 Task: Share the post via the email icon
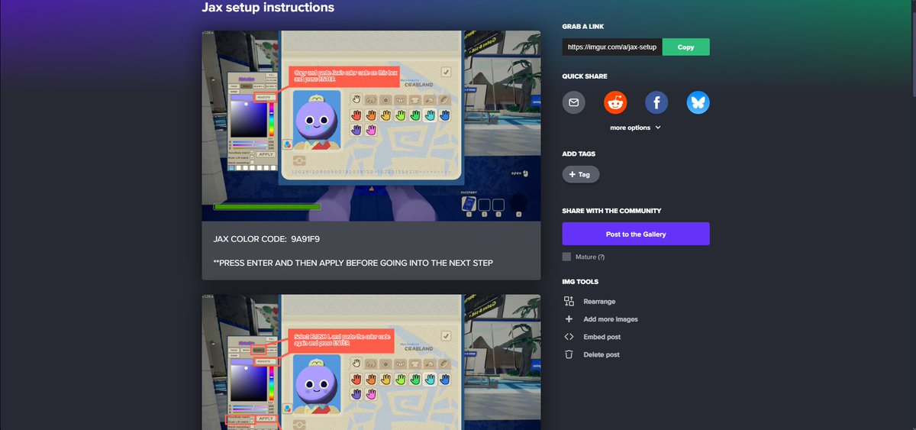pyautogui.click(x=574, y=102)
